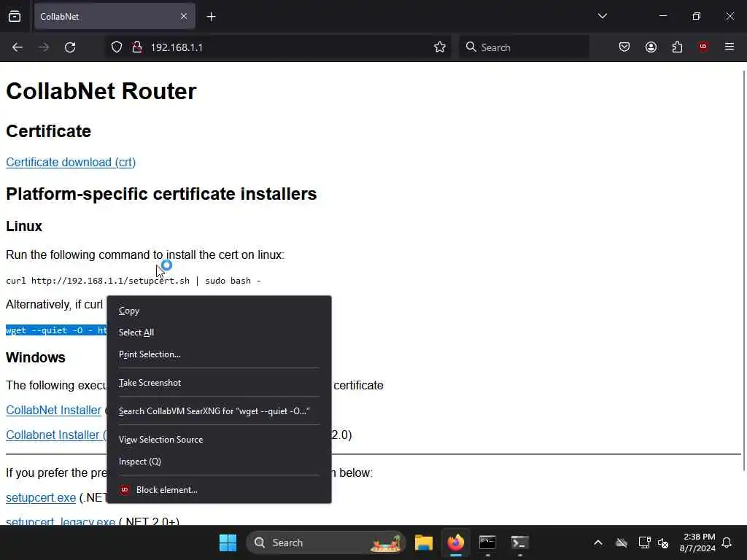
Task: Open the Collabnet Installer legacy link
Action: (x=56, y=435)
